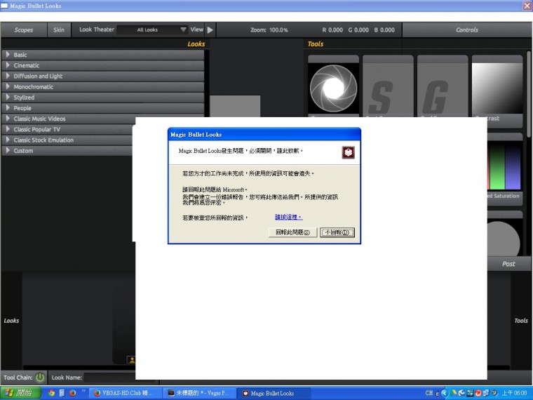
Task: Select the gray circle tool thumbnail
Action: coord(505,238)
